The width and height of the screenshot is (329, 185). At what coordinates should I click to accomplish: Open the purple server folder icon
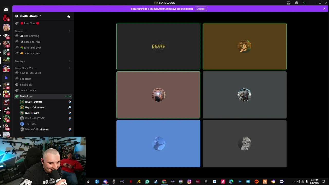click(x=6, y=78)
